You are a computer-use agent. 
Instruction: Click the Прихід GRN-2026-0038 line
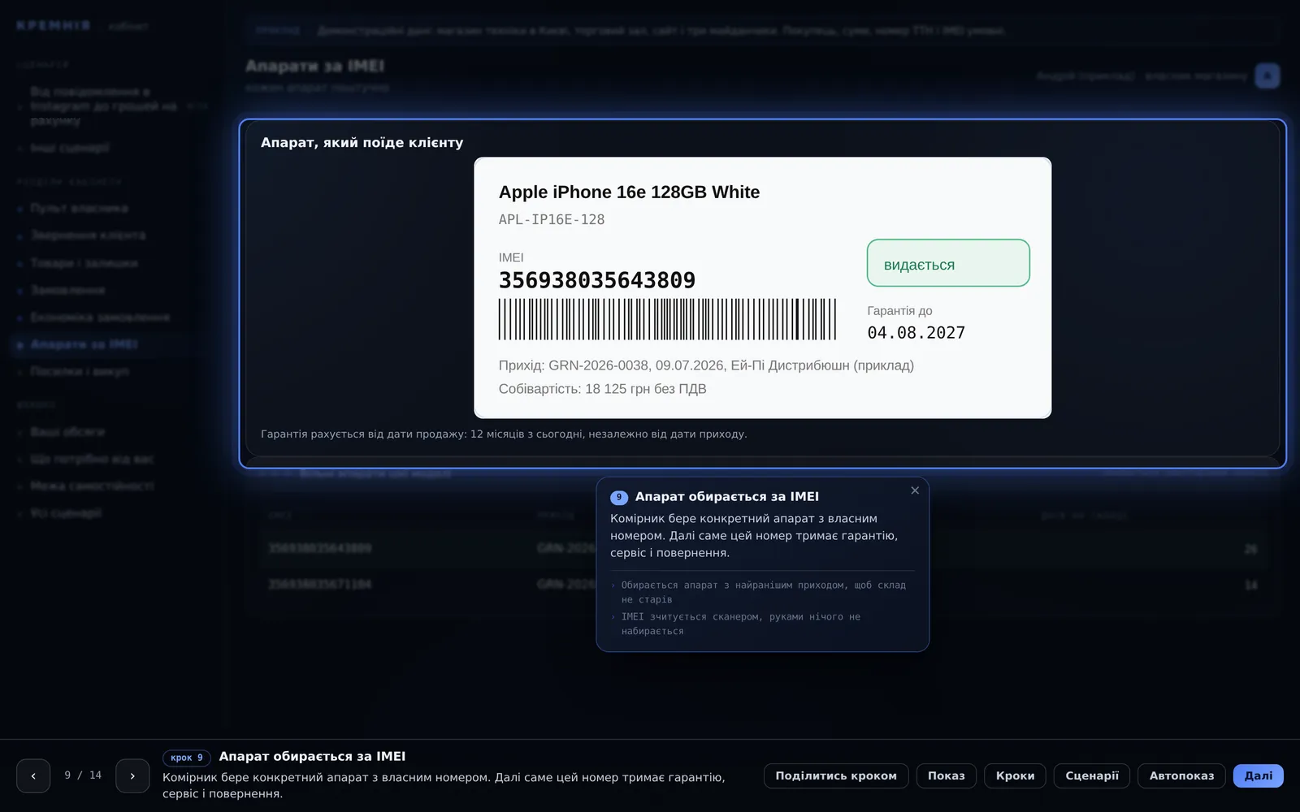click(706, 365)
